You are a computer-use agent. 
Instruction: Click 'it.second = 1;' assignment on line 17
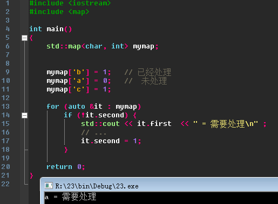[x=111, y=141]
